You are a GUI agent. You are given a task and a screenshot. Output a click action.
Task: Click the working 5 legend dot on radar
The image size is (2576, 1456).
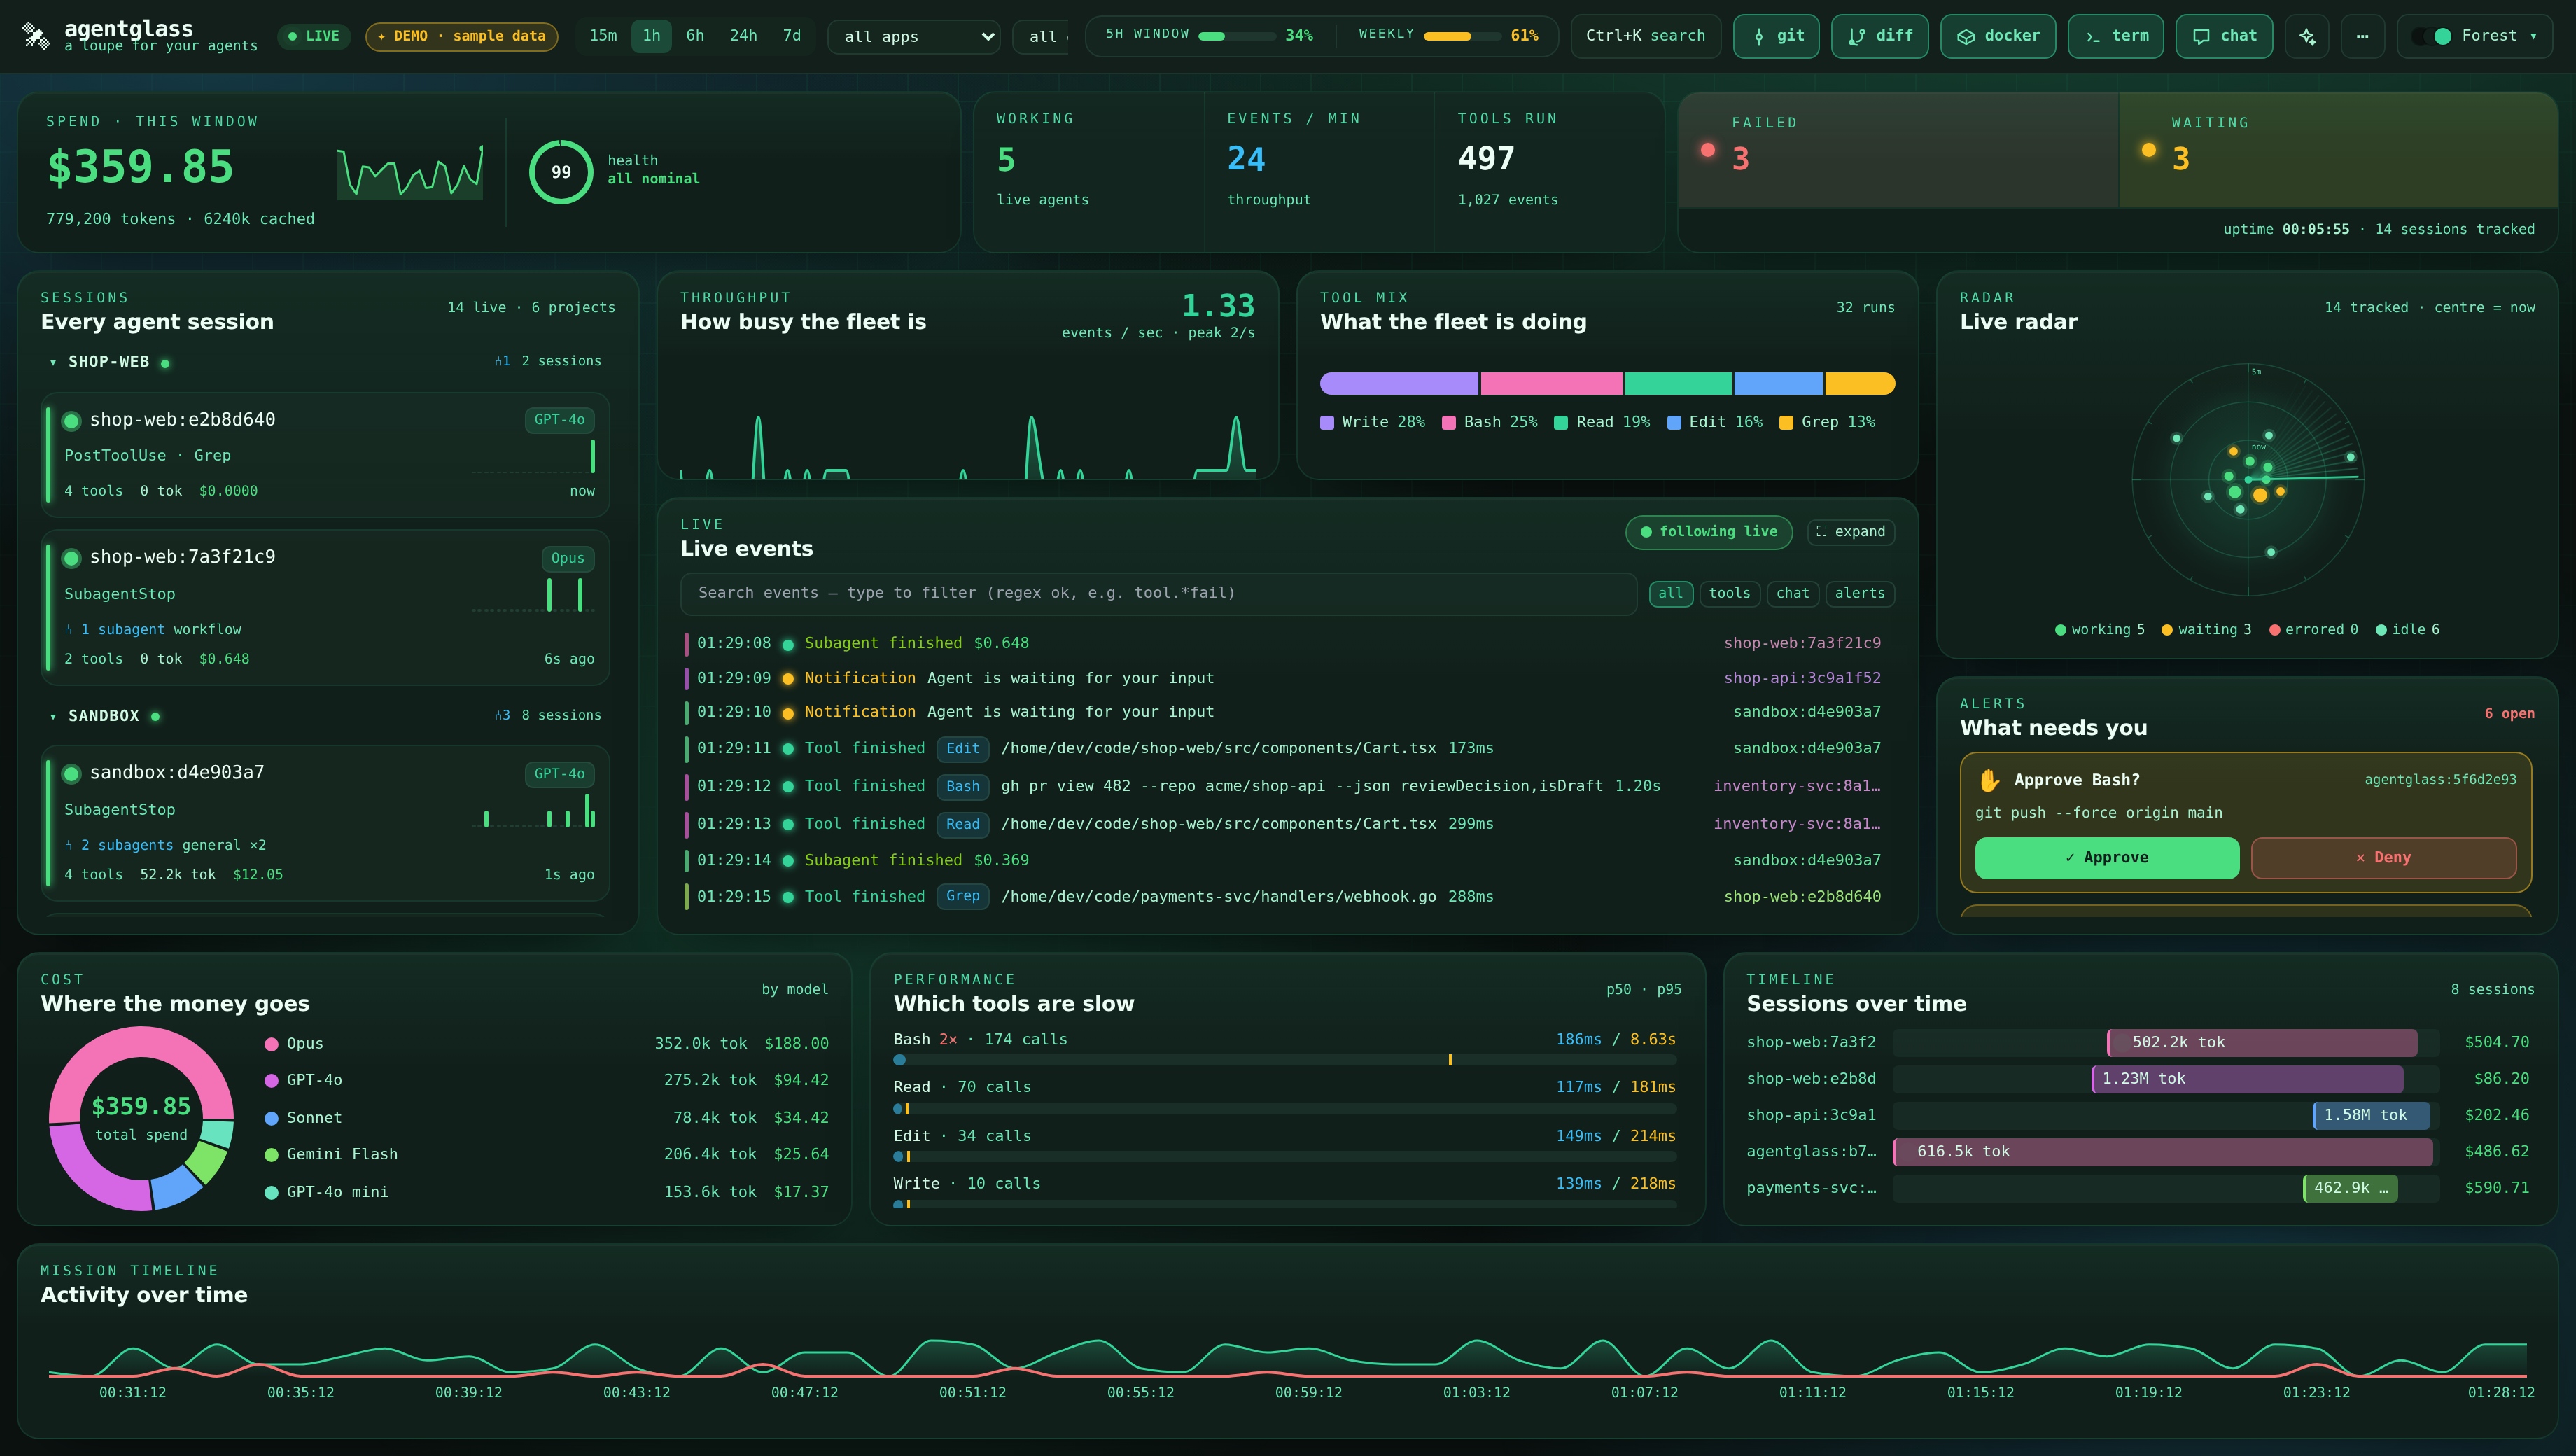coord(2060,630)
